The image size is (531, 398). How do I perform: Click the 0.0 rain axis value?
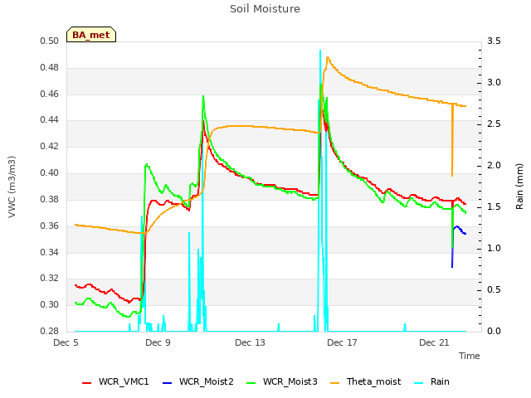[494, 331]
